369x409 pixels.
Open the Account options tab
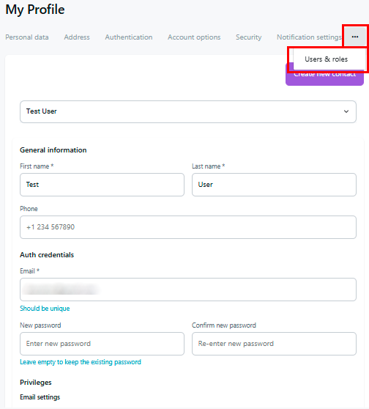tap(194, 37)
